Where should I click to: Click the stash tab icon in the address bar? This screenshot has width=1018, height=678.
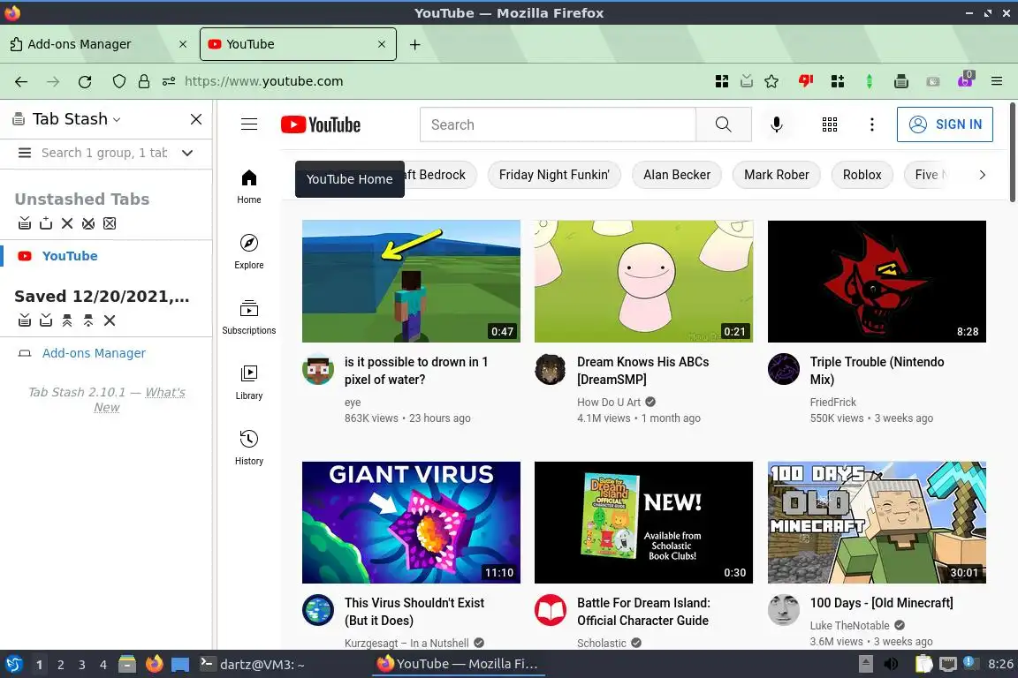747,82
